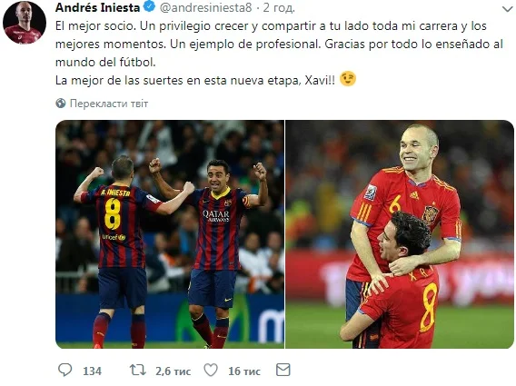This screenshot has height=386, width=516.
Task: Open the @andresiniesta8 handle link
Action: [x=205, y=7]
